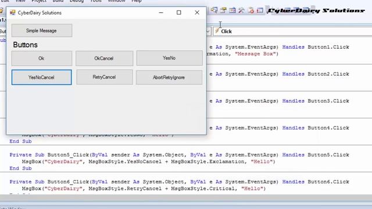Click 'Button5_Click' sub name in the code

(68, 155)
